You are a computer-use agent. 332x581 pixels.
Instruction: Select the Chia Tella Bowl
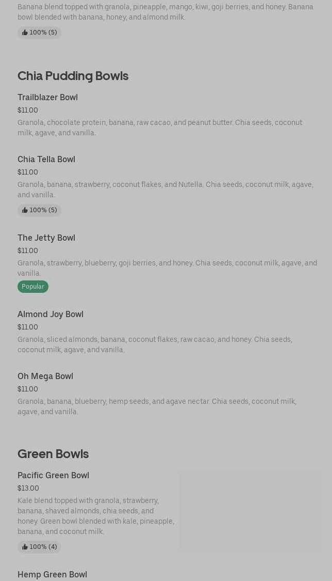click(46, 159)
